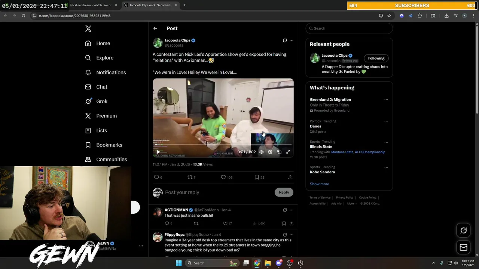
Task: Open Chat in the sidebar
Action: (96, 87)
